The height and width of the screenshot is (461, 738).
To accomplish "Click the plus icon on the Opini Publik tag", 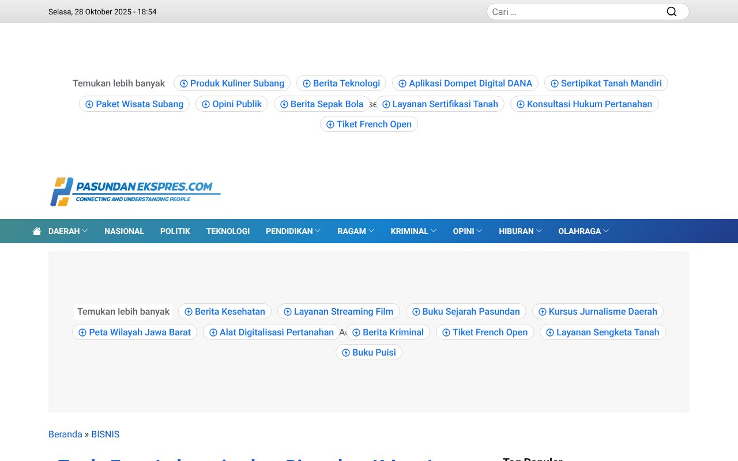I will [x=205, y=104].
